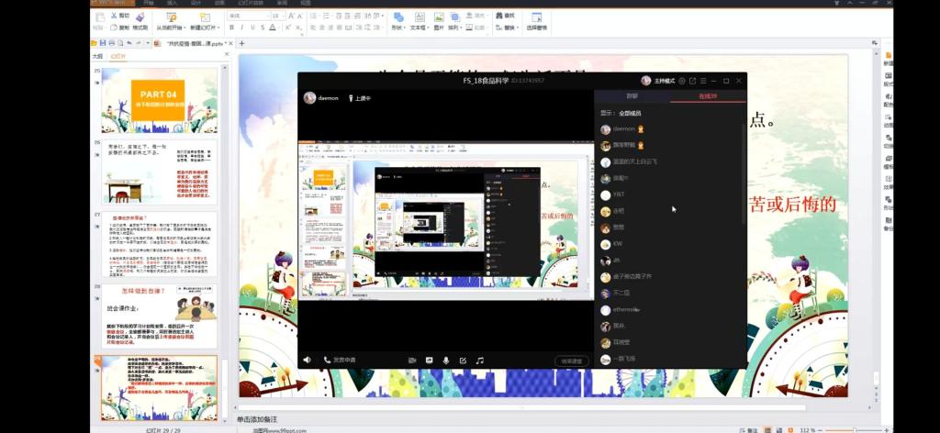Click the font color icon
940x433 pixels.
[x=273, y=28]
